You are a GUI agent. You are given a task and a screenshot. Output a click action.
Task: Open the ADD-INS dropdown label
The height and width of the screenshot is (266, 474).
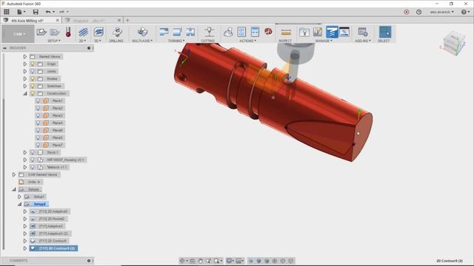click(363, 41)
